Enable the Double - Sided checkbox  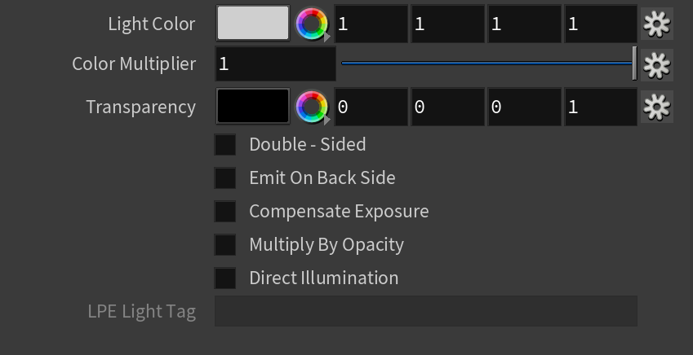pyautogui.click(x=225, y=145)
